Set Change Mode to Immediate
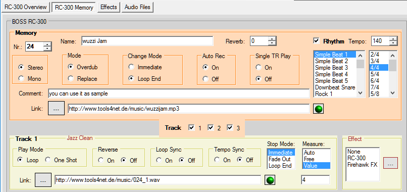 (x=131, y=67)
